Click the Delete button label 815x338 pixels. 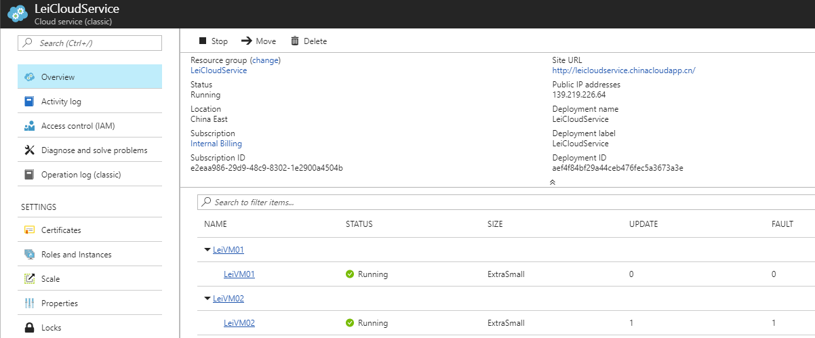pos(315,41)
